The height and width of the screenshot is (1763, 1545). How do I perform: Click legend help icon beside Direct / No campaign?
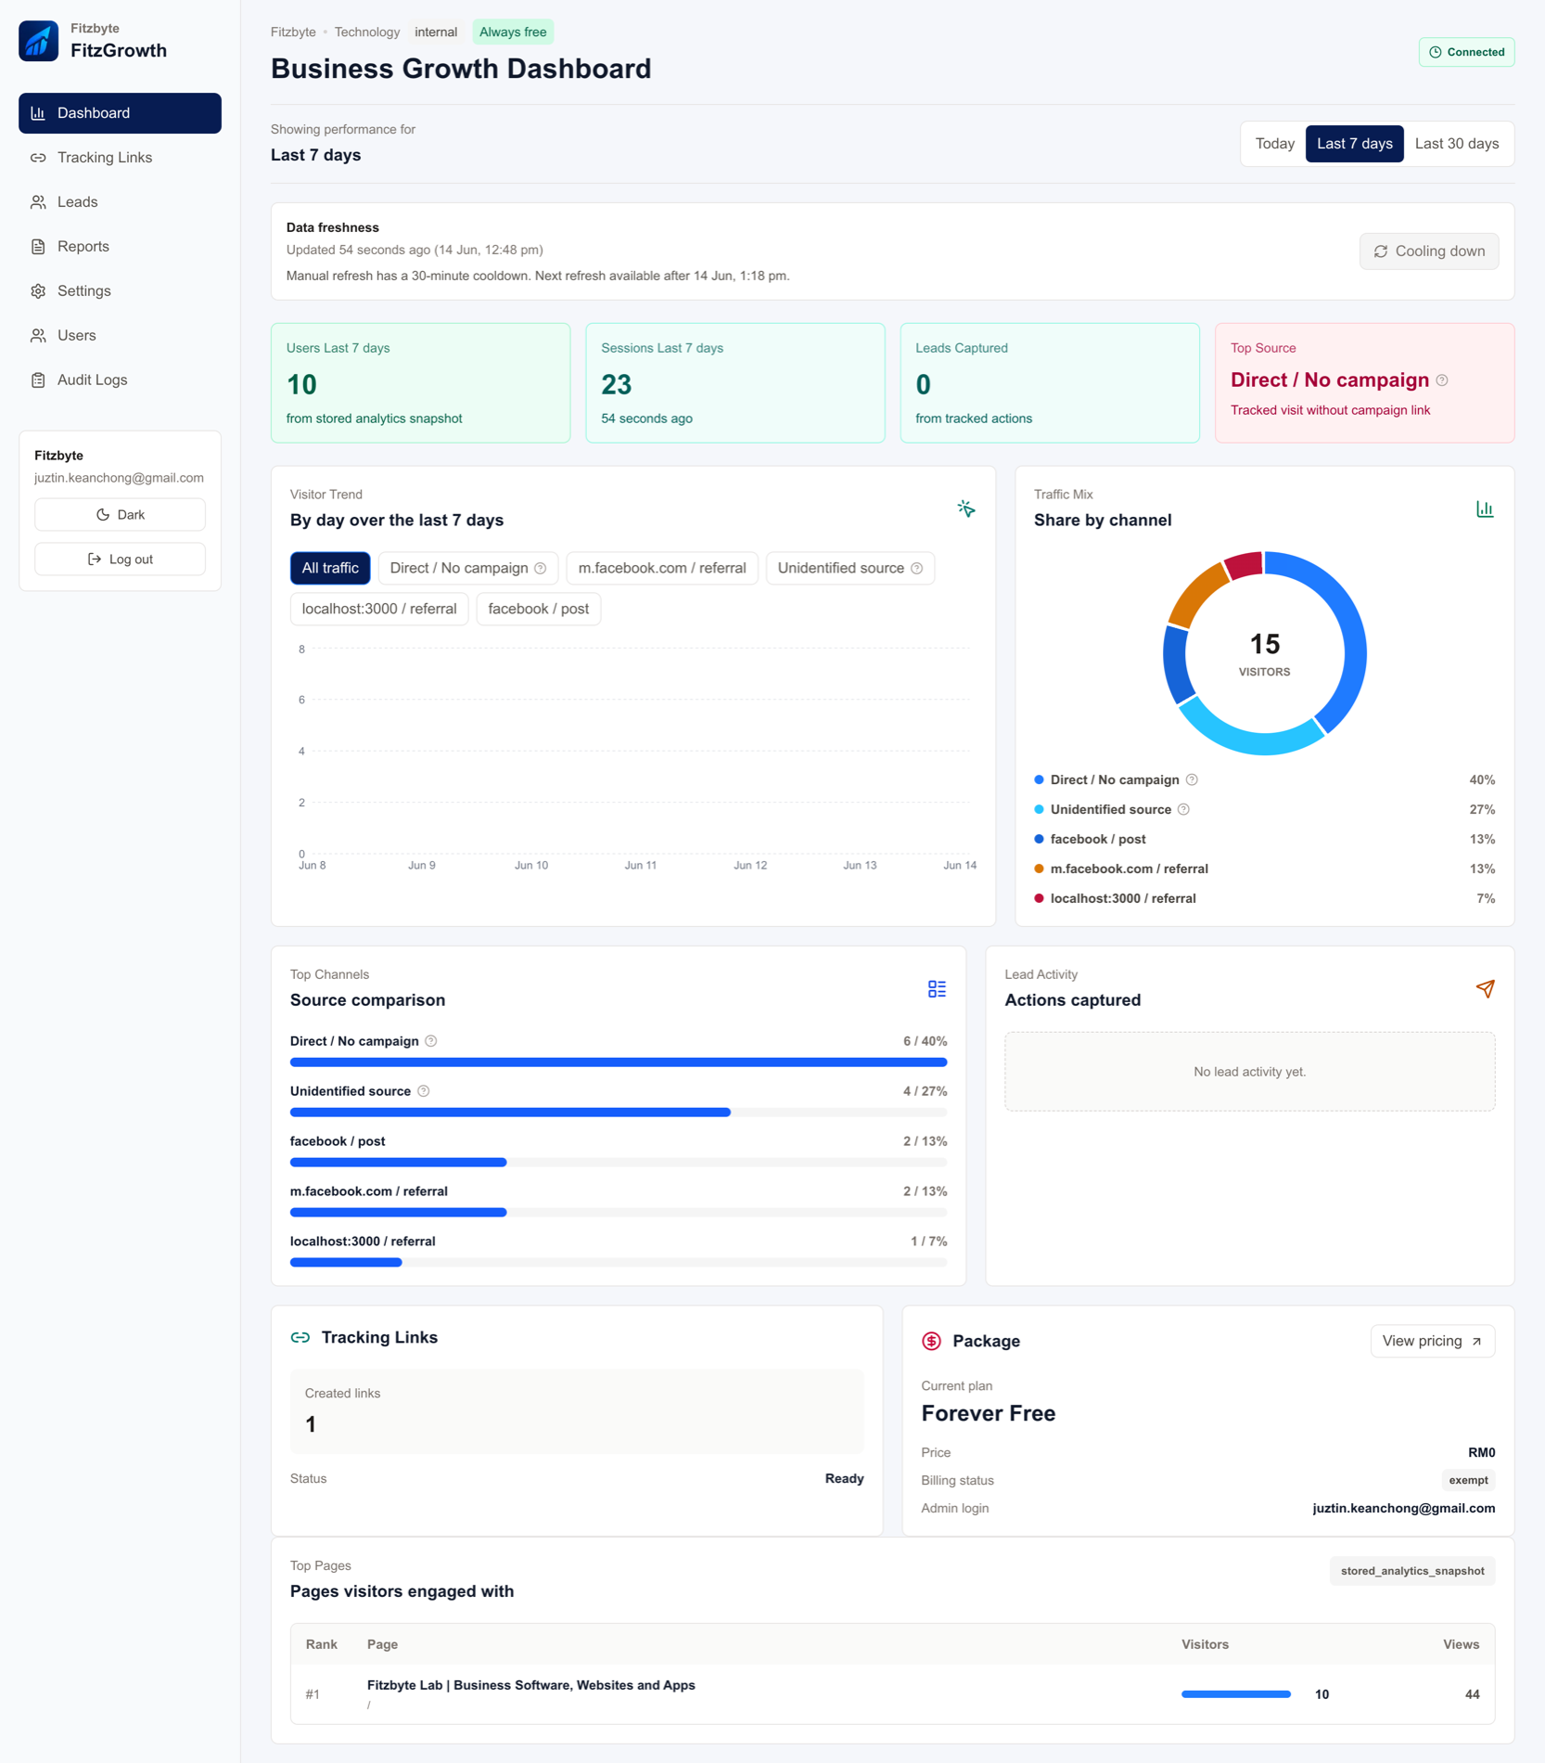click(x=1192, y=780)
